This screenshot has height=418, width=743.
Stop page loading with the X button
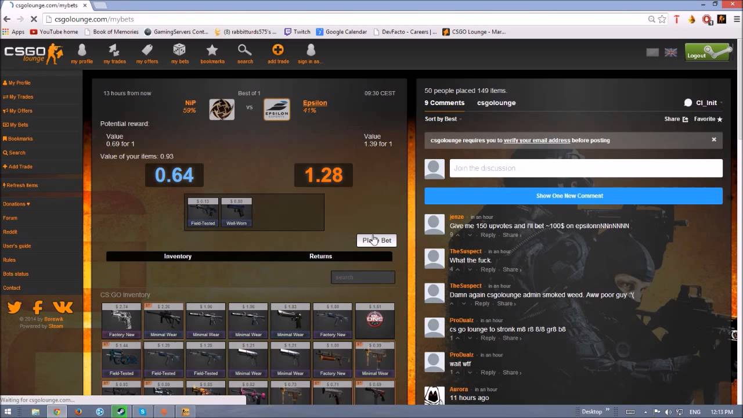(x=34, y=19)
